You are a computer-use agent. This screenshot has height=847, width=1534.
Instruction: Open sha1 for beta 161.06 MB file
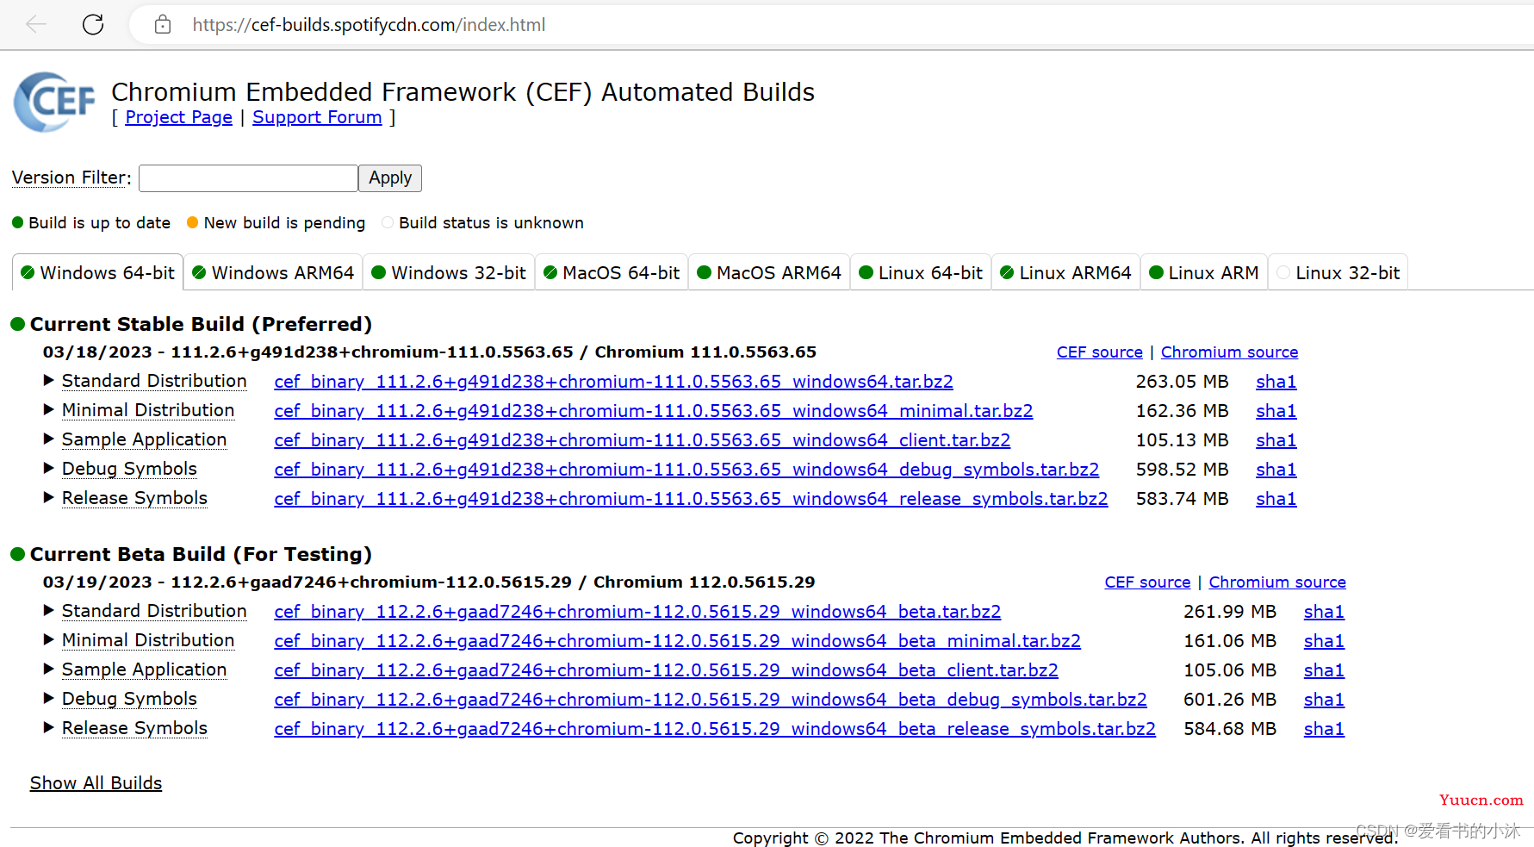pos(1324,641)
